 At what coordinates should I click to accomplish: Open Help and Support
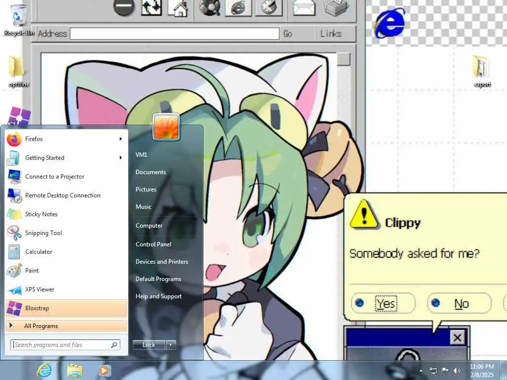click(x=158, y=296)
